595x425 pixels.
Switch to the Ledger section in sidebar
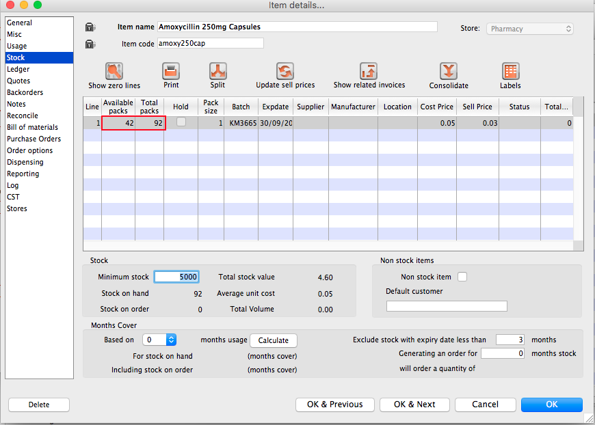coord(18,70)
